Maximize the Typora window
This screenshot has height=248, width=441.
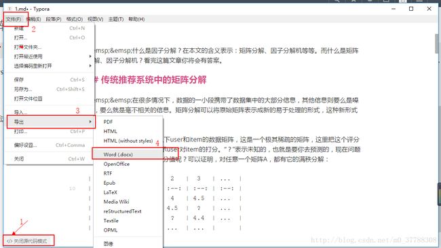(411, 9)
